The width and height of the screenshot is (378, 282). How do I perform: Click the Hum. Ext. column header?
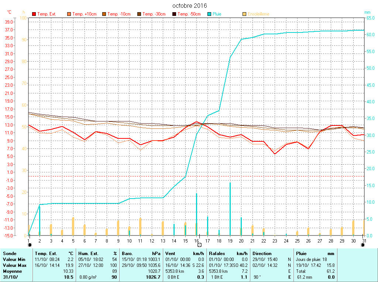point(89,254)
